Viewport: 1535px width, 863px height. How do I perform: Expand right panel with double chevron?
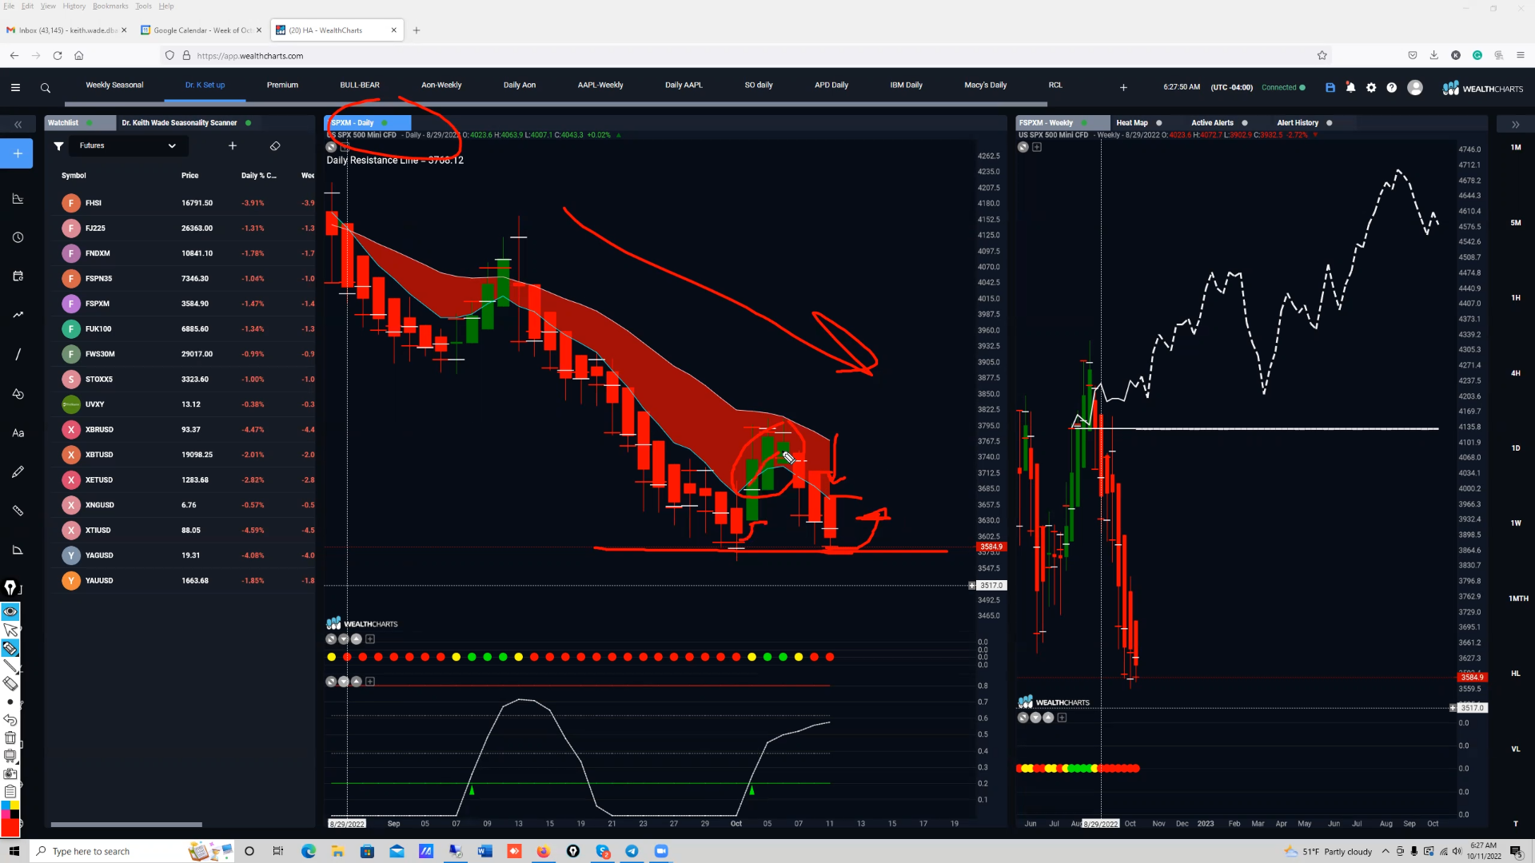pos(1515,125)
